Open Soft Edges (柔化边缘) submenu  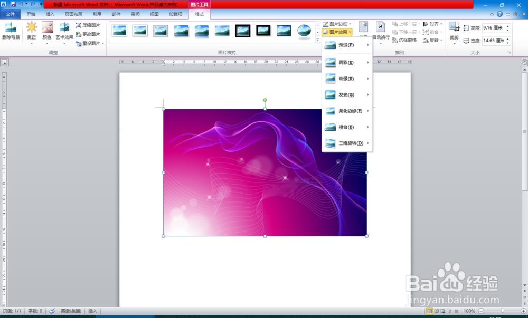point(347,111)
